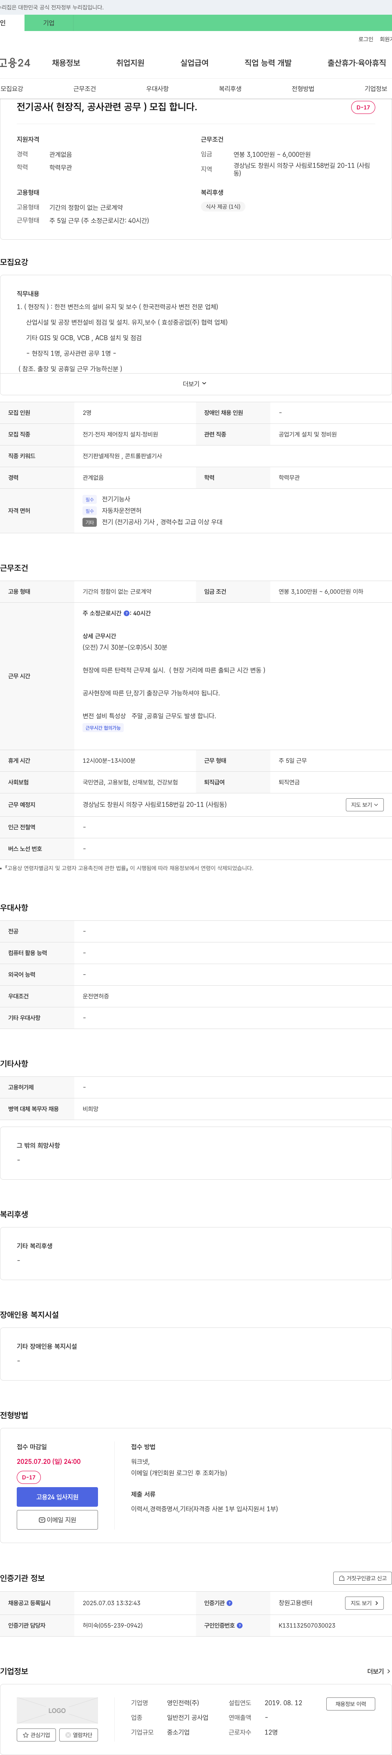Click the 구인인증번호 help question icon

[239, 1626]
